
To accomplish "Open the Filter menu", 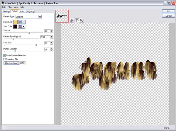I will tap(10, 7).
